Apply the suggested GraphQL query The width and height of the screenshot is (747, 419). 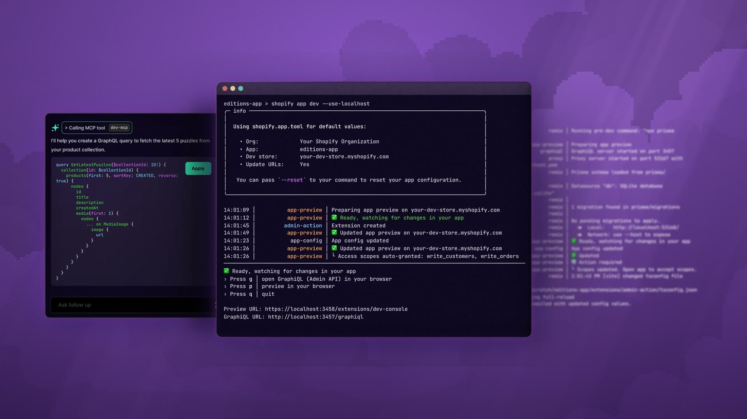tap(198, 168)
